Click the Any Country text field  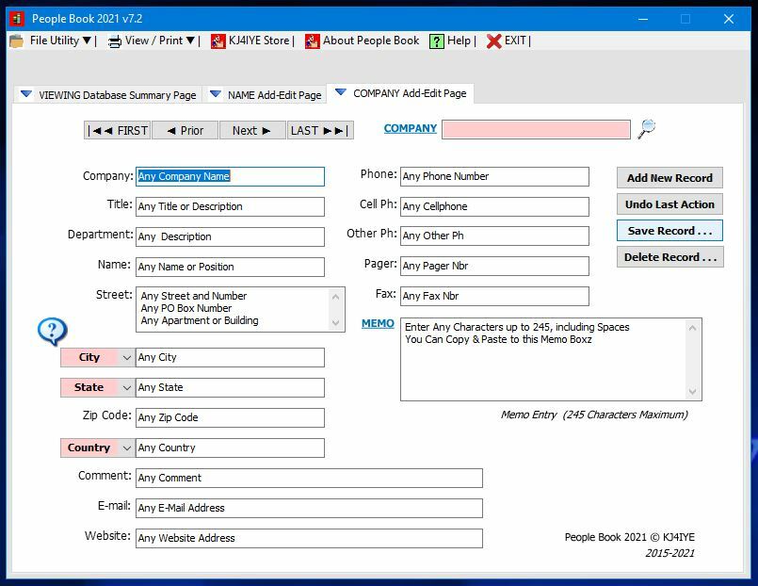pyautogui.click(x=230, y=448)
